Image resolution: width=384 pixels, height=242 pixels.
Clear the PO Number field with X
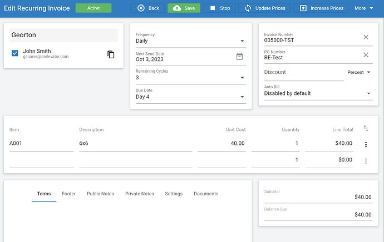click(x=366, y=55)
